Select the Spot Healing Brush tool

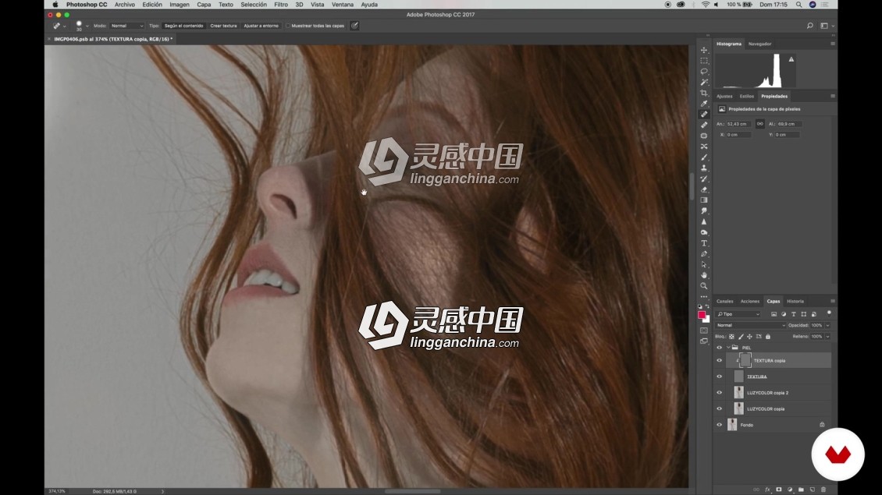(704, 114)
